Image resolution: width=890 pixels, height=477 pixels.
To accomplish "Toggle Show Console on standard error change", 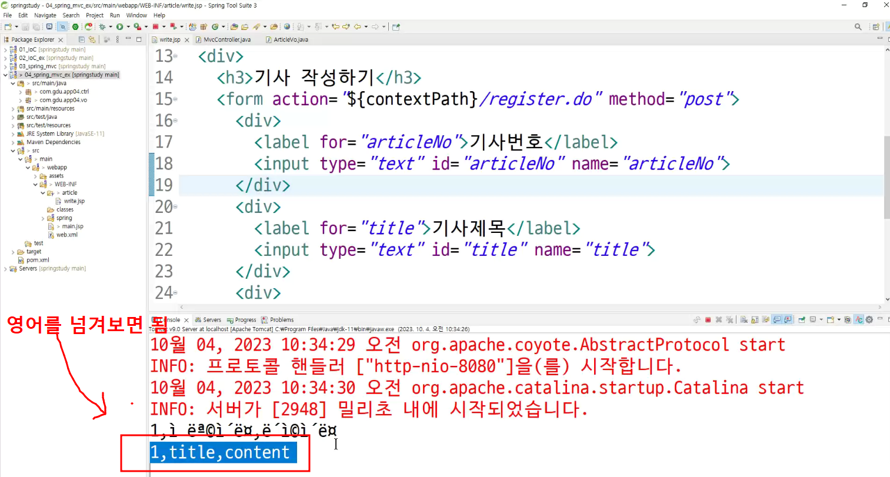I will (x=788, y=320).
